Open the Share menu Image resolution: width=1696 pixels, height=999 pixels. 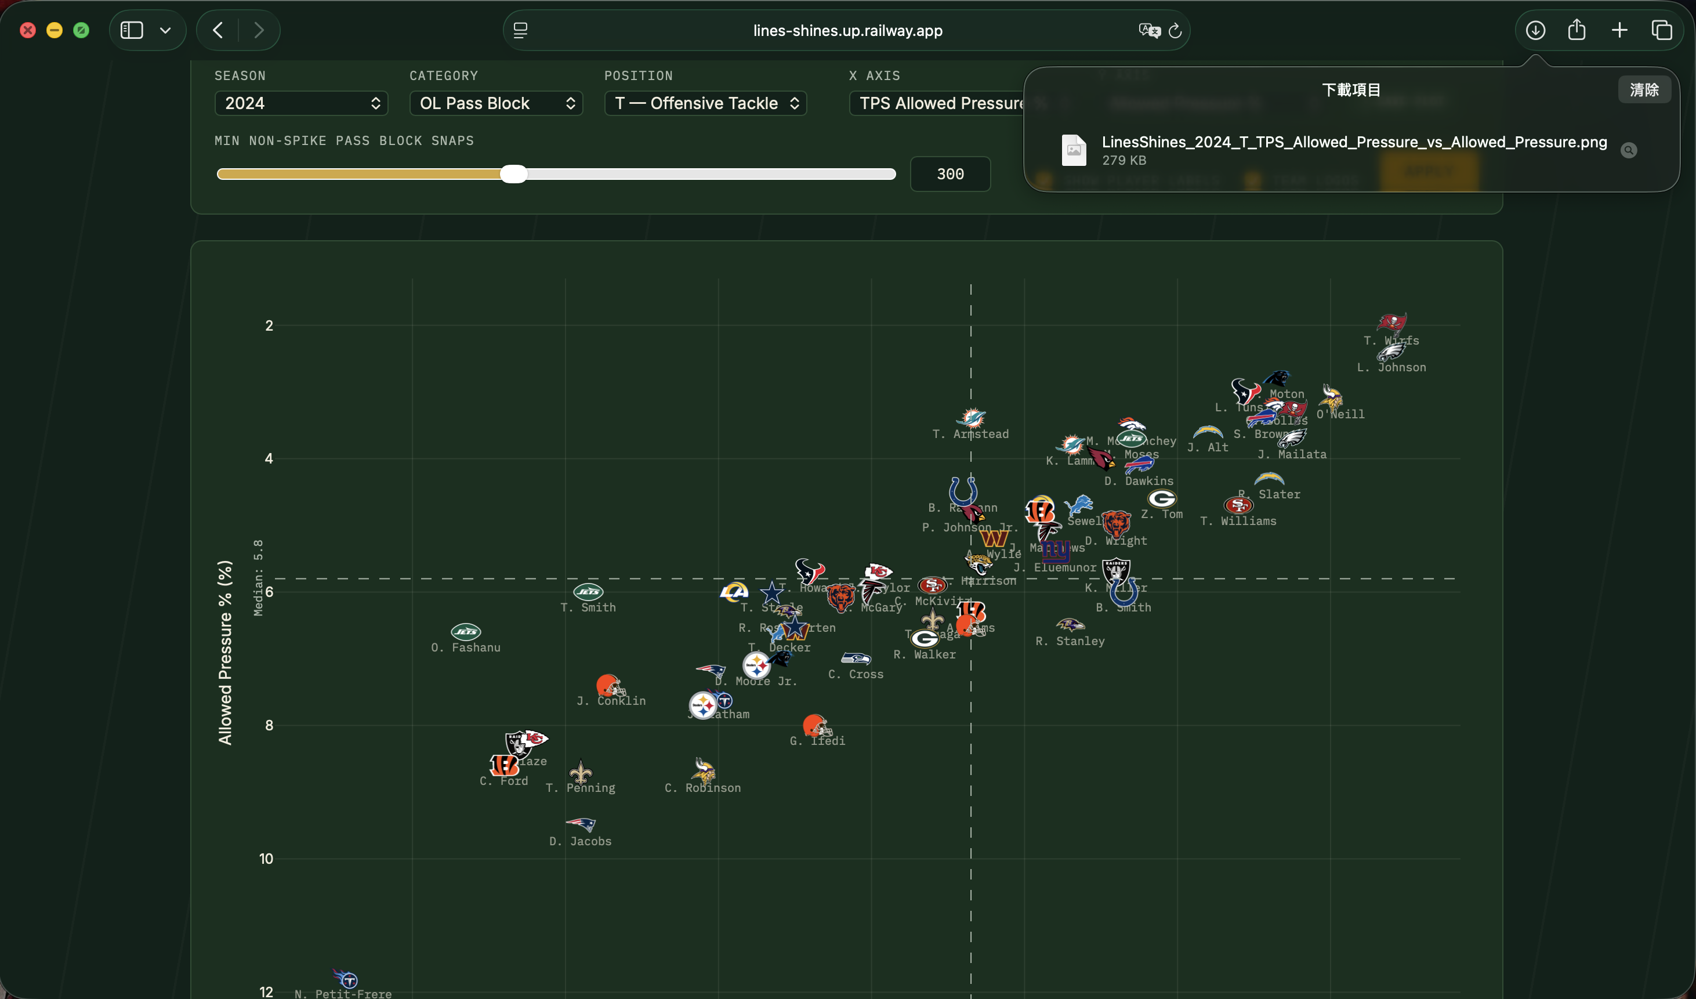click(1577, 30)
